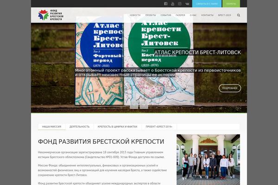
Task: Switch to 'Проект «Брест-2019»' tab
Action: click(x=159, y=127)
